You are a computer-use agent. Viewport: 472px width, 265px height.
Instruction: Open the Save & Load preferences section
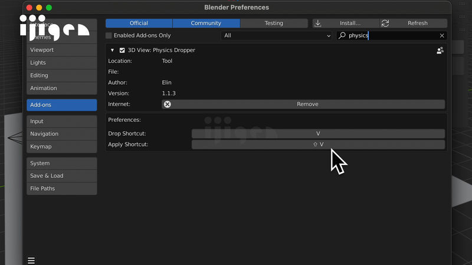[62, 175]
